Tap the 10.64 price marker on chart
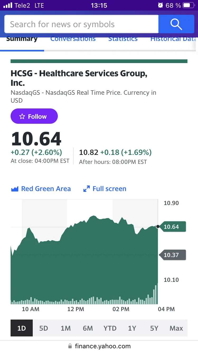This screenshot has height=352, width=198. coord(173,227)
